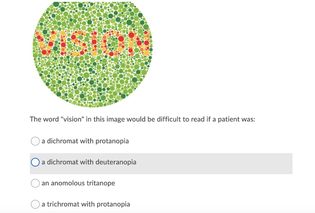Click the answer 'a trichromat with protanopia'

(x=86, y=204)
